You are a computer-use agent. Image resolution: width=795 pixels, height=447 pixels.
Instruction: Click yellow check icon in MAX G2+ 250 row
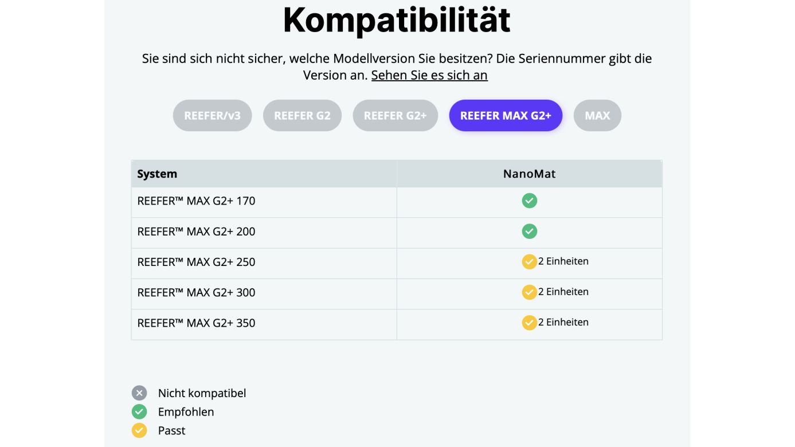529,262
